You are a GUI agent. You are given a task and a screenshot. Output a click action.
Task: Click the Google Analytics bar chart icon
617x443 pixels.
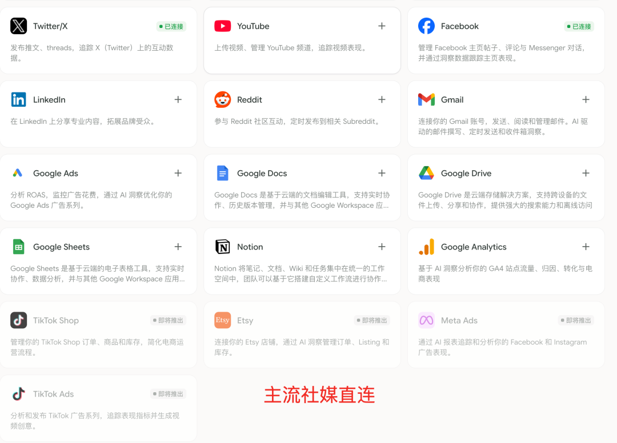[x=426, y=247]
